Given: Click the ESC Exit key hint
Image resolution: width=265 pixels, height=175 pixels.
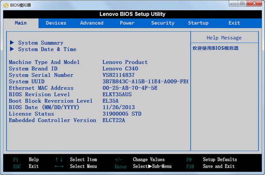Looking at the screenshot, I should 26,166.
